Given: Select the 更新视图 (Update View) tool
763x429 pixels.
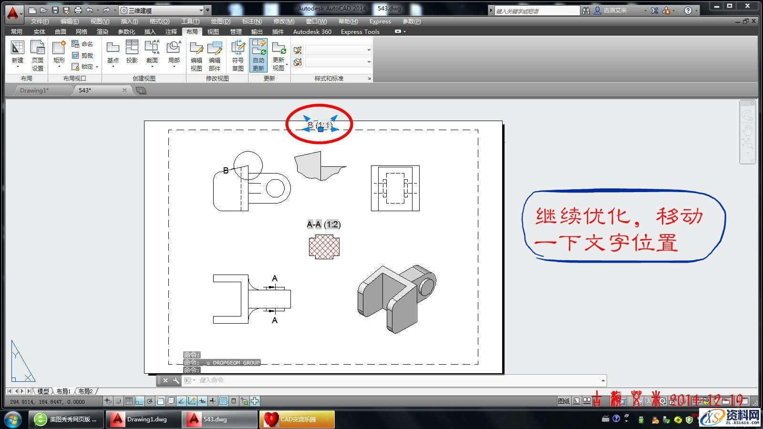Looking at the screenshot, I should pos(279,54).
